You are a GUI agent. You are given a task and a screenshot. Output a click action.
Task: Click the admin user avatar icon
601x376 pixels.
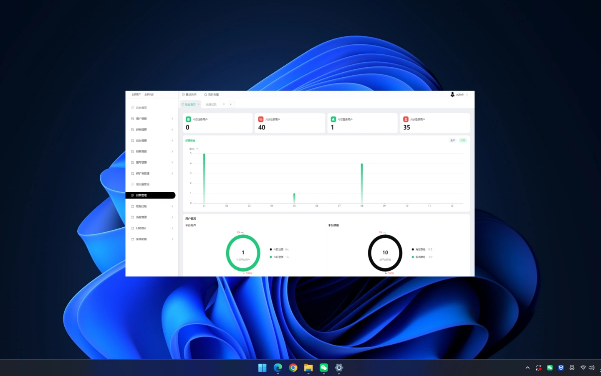click(452, 94)
